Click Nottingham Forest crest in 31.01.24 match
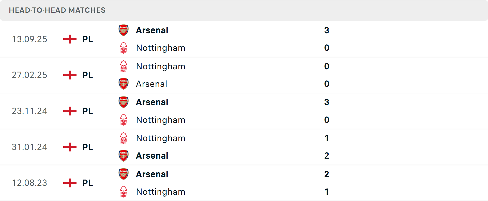 click(x=124, y=138)
